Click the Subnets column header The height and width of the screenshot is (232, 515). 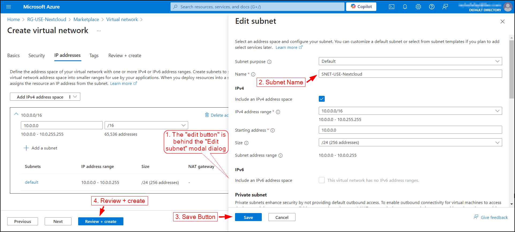33,166
